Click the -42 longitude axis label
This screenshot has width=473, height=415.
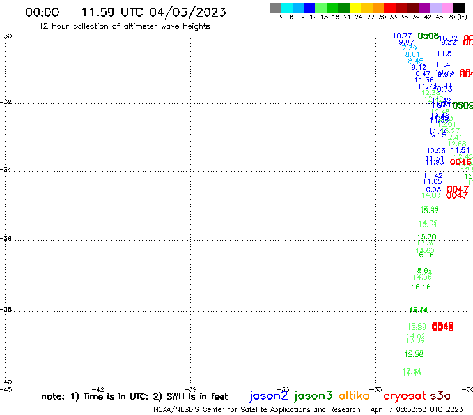[x=98, y=389]
